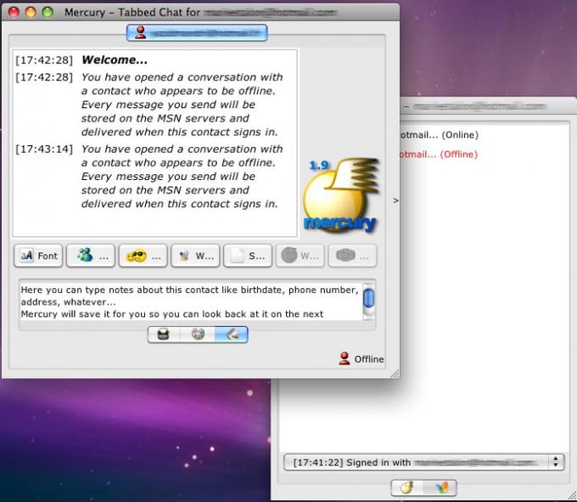Viewport: 577px width, 502px height.
Task: Select the red Offline hotmail contact in contact list
Action: [439, 154]
